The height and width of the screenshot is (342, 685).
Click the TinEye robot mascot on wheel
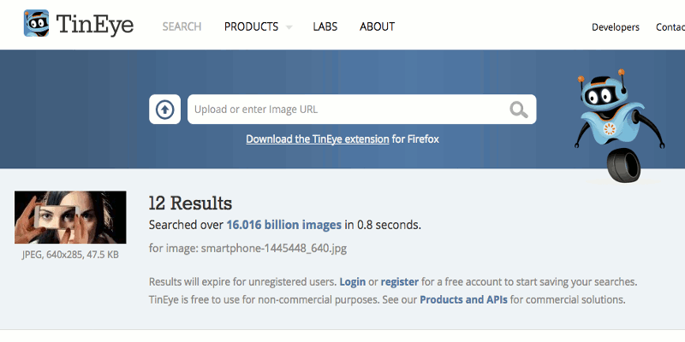point(620,126)
